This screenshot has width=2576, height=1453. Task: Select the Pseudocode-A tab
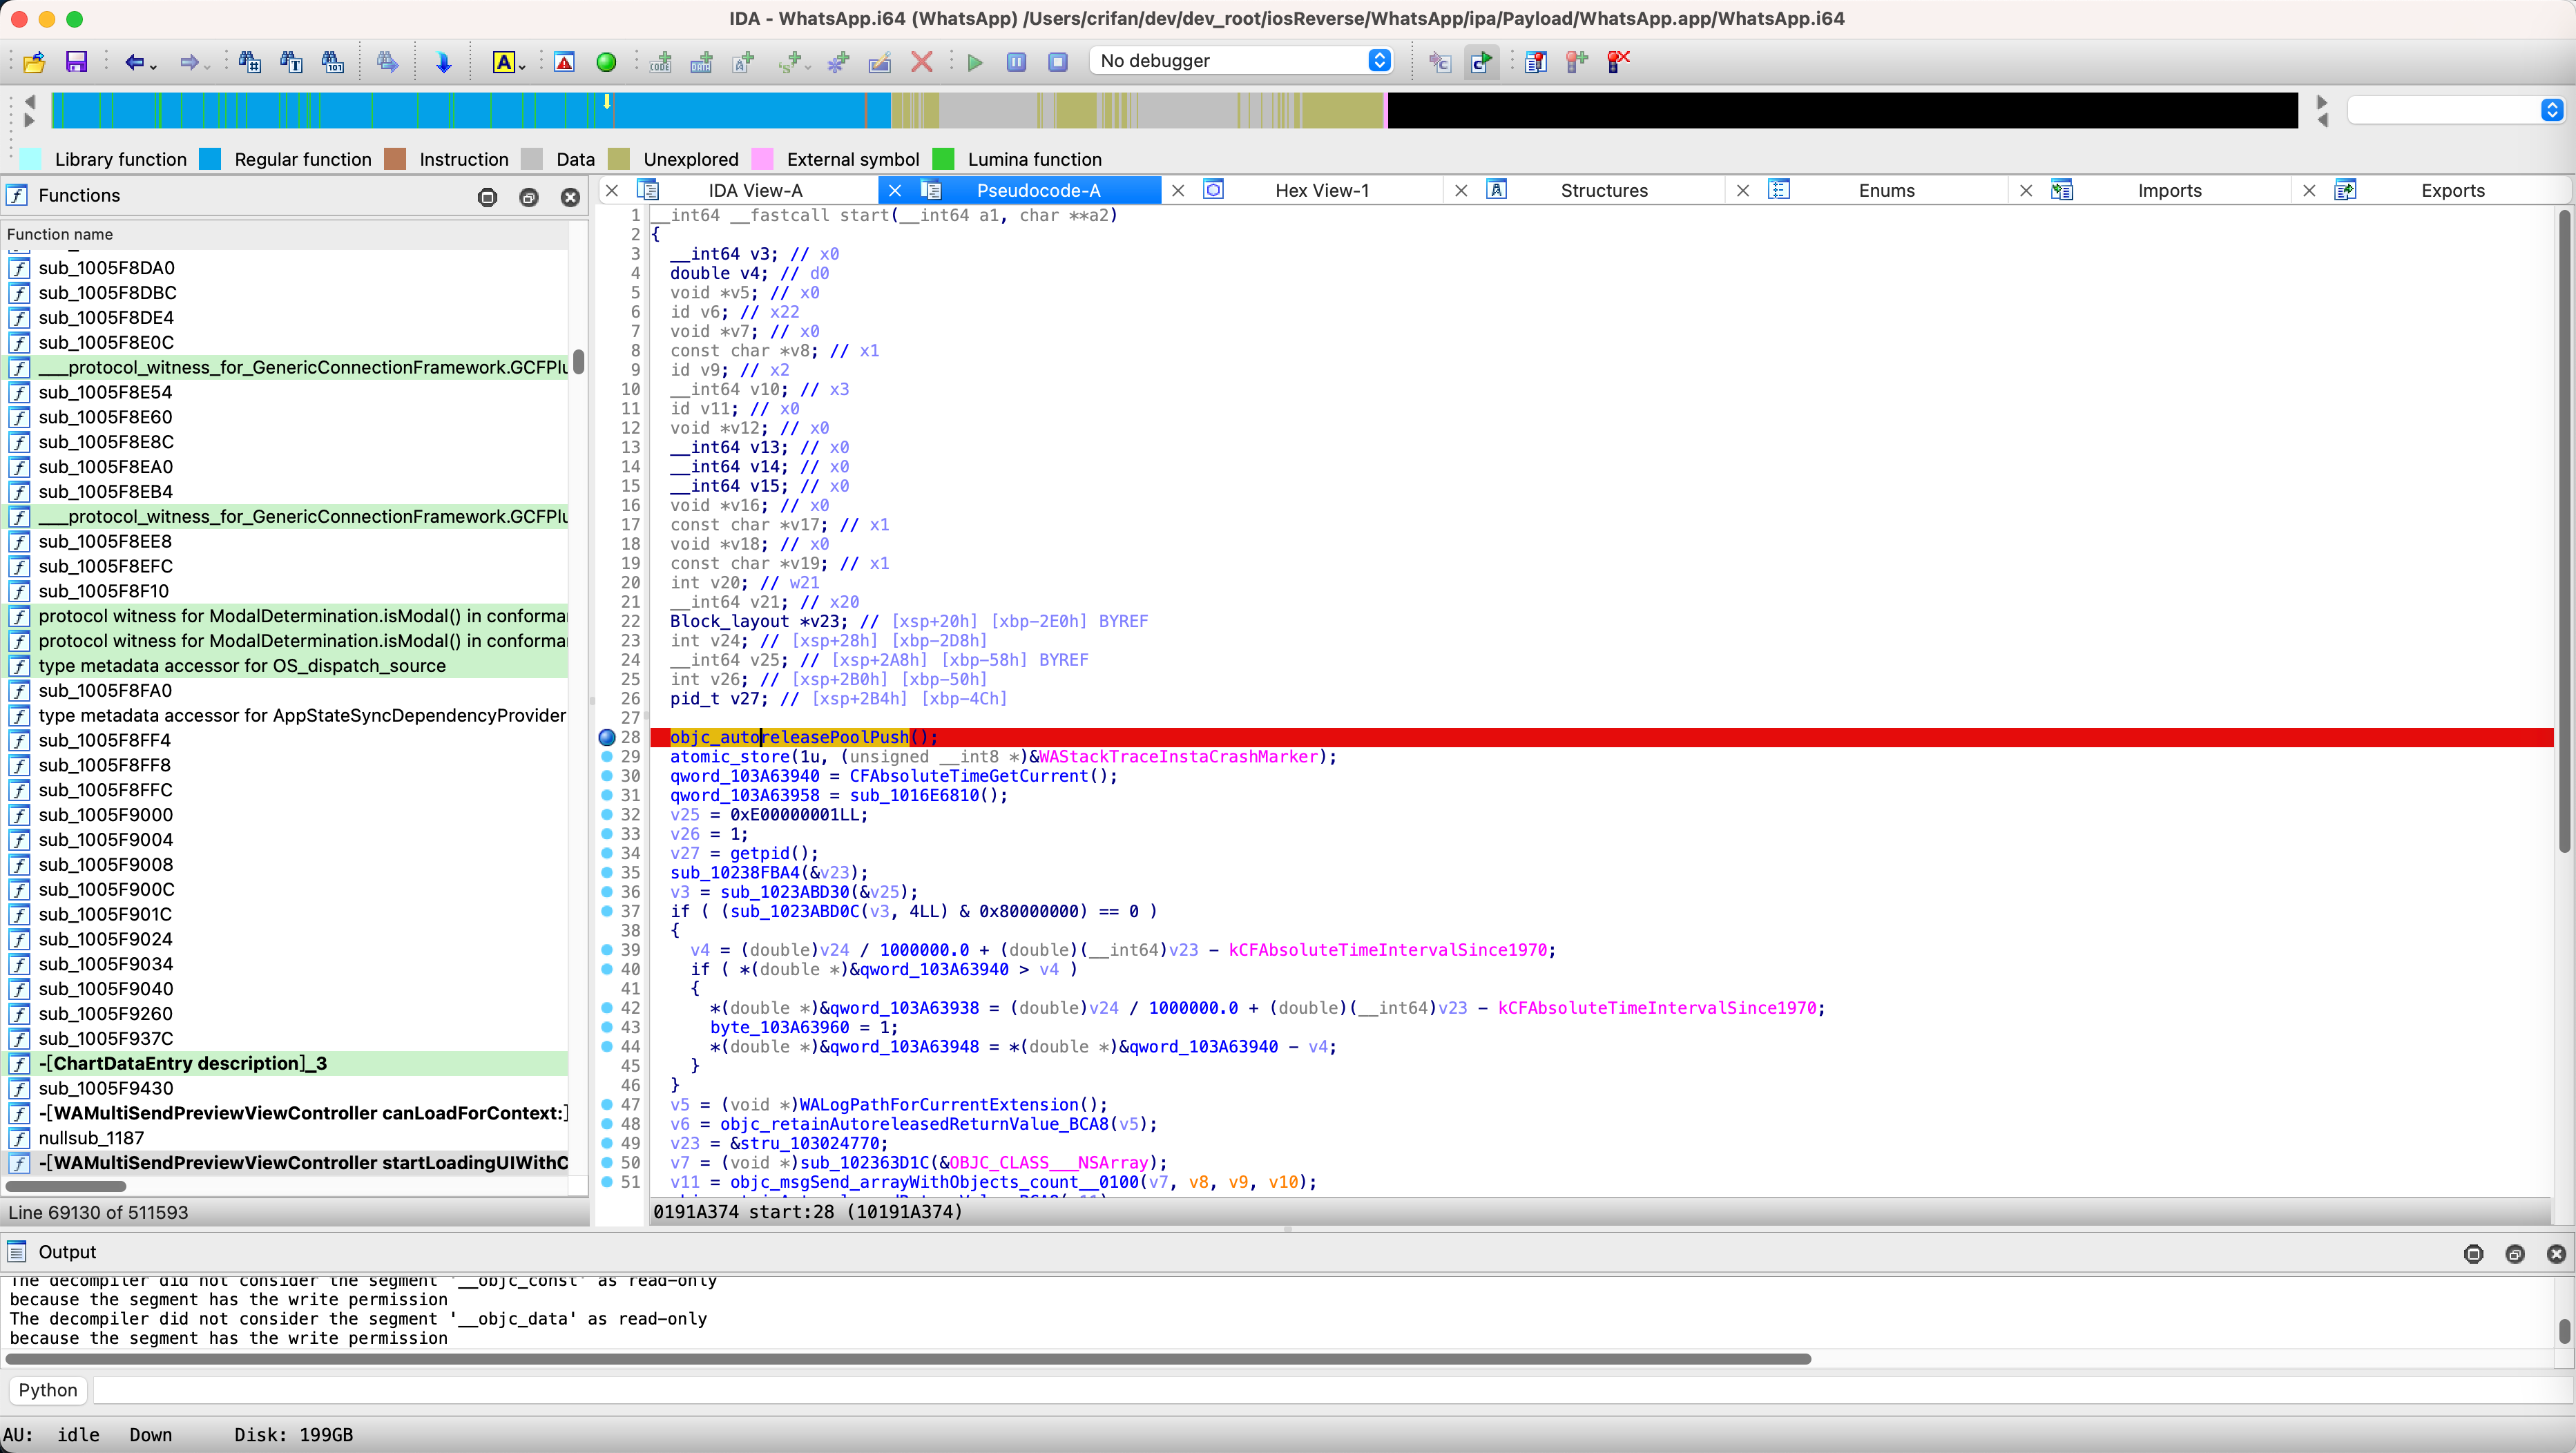click(x=1038, y=190)
